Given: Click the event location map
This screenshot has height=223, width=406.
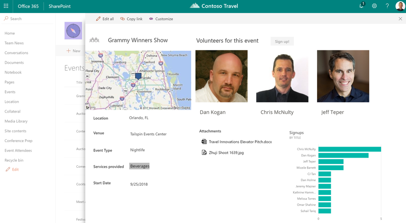Looking at the screenshot, I should 138,80.
